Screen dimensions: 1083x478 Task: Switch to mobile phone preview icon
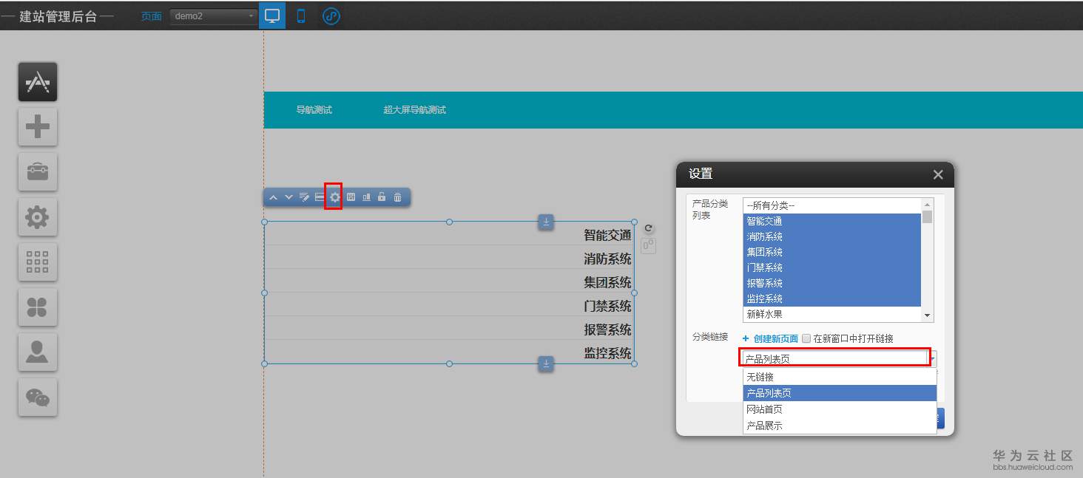tap(301, 16)
